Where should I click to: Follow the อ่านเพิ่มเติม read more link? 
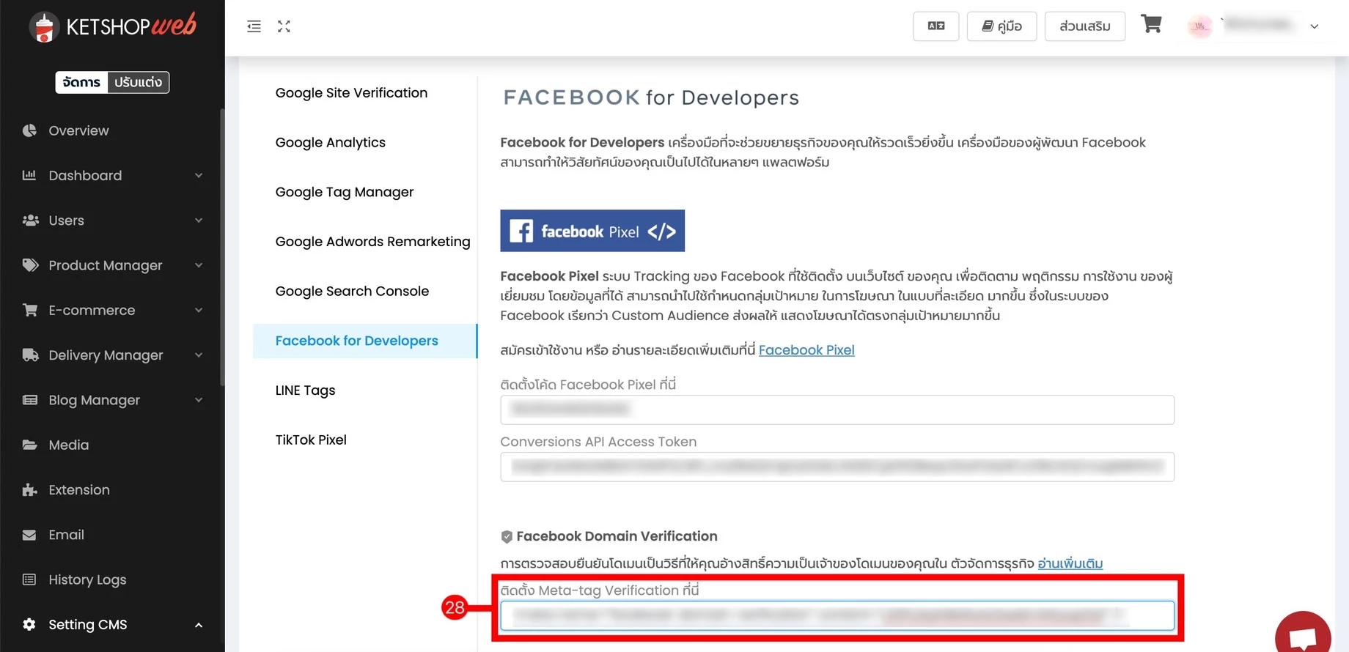tap(1070, 563)
